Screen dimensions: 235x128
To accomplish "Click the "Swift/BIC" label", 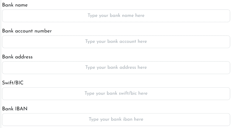I will pyautogui.click(x=13, y=83).
